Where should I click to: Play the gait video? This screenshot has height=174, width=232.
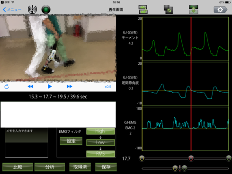click(50, 87)
